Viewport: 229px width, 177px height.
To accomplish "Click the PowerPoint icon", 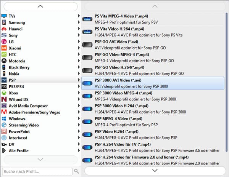I will point(4,131).
